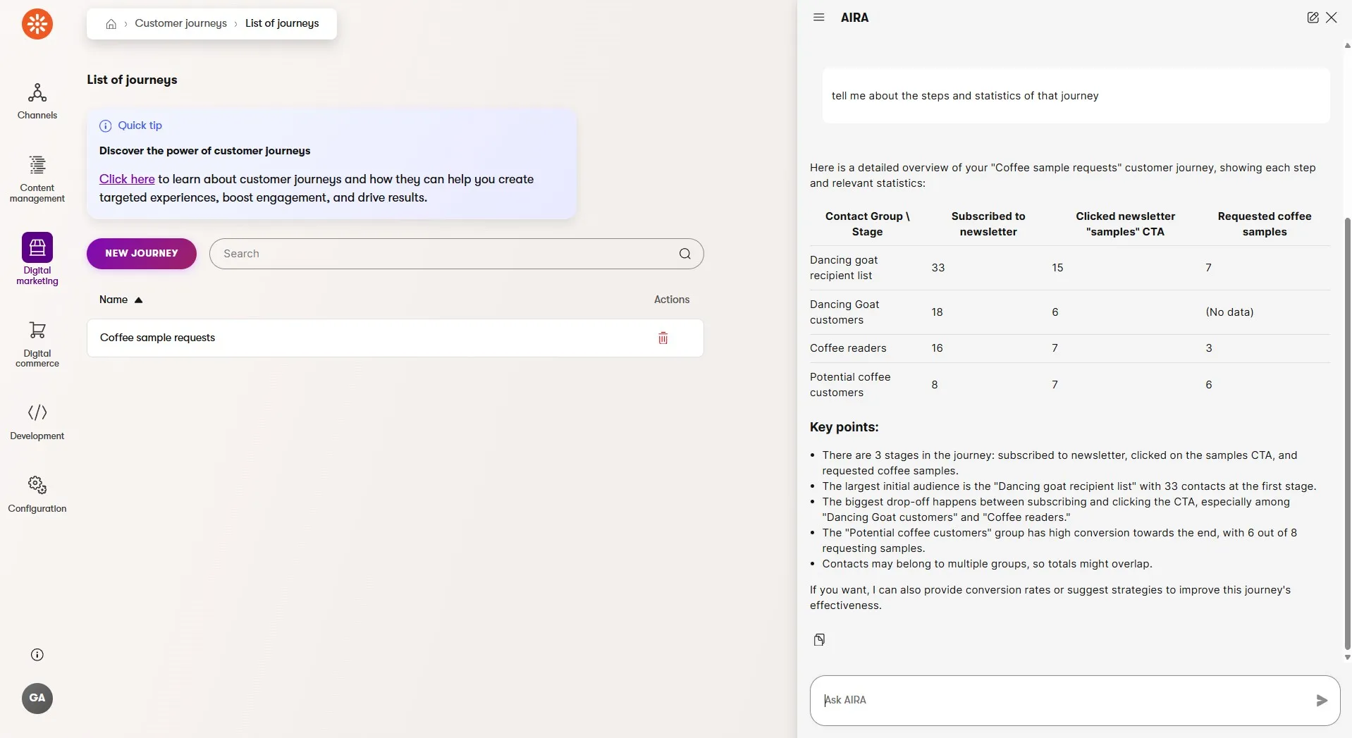
Task: Sort journeys by Name column
Action: coord(121,300)
